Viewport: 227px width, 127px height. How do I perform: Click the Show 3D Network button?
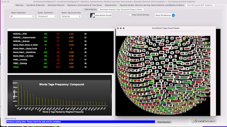pyautogui.click(x=165, y=16)
